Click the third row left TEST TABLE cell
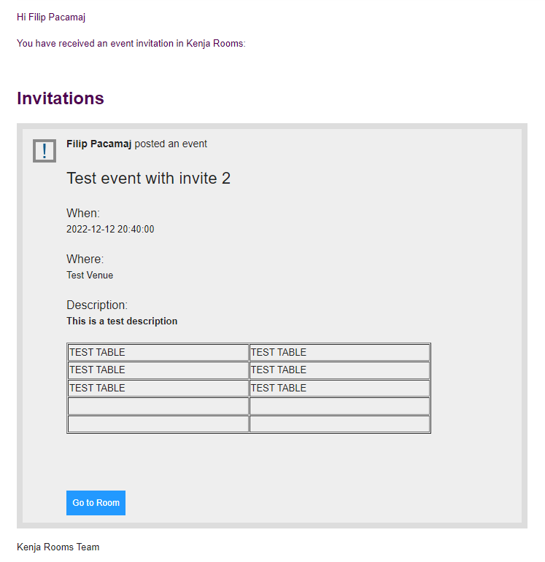The width and height of the screenshot is (545, 562). [158, 388]
